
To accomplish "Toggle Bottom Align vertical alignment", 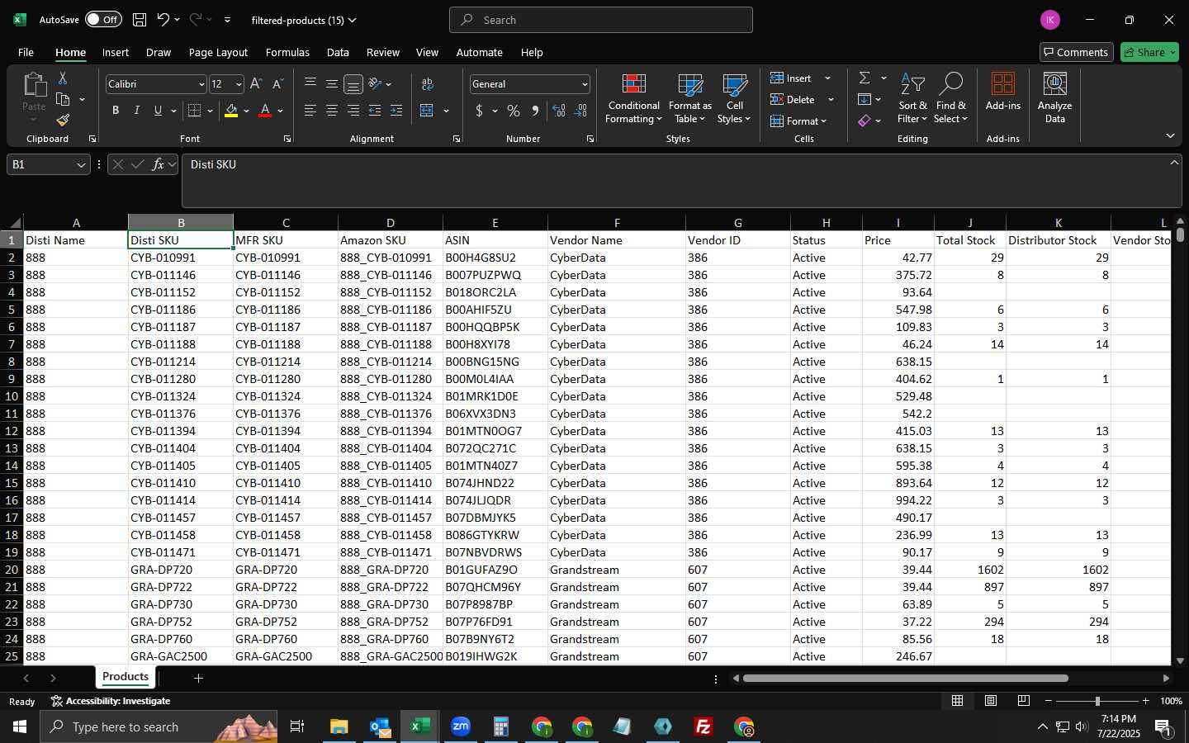I will click(x=353, y=84).
